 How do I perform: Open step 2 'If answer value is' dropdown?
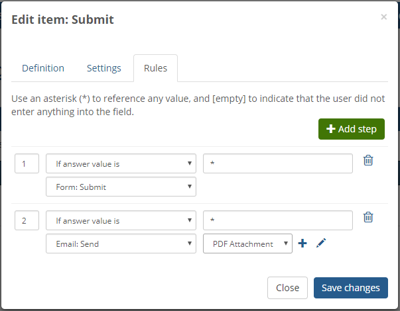click(x=121, y=220)
